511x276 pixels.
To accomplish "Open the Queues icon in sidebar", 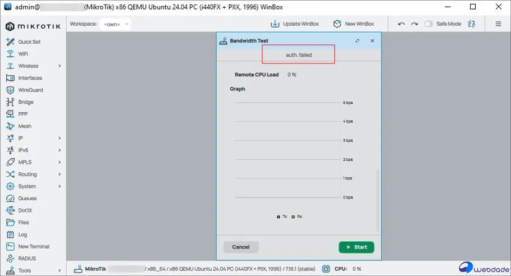I will [x=10, y=199].
